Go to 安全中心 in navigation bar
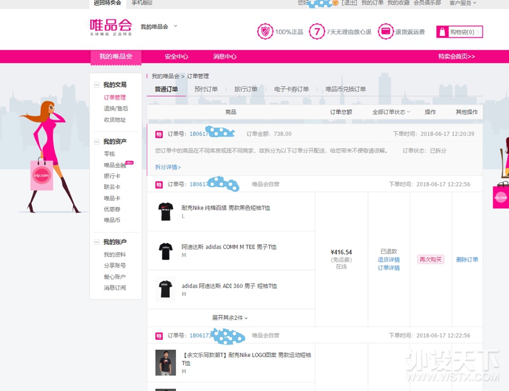Image resolution: width=509 pixels, height=391 pixels. [x=176, y=57]
